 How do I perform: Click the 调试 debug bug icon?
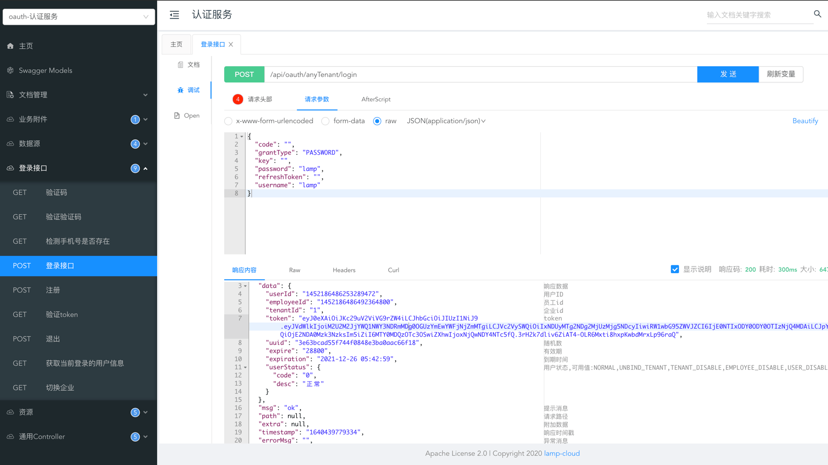point(180,90)
